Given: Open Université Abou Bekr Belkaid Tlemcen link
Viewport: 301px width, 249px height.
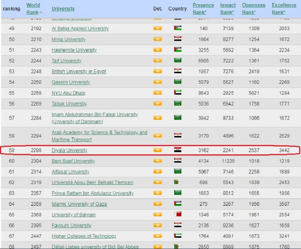Looking at the screenshot, I should [92, 183].
